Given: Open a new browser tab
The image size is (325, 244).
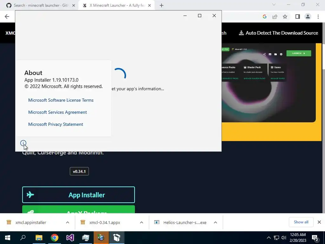Looking at the screenshot, I should point(162,6).
